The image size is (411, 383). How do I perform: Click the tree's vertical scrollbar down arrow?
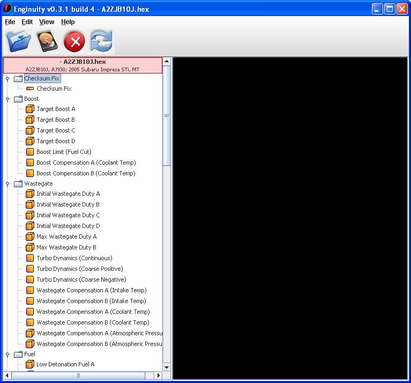(167, 367)
